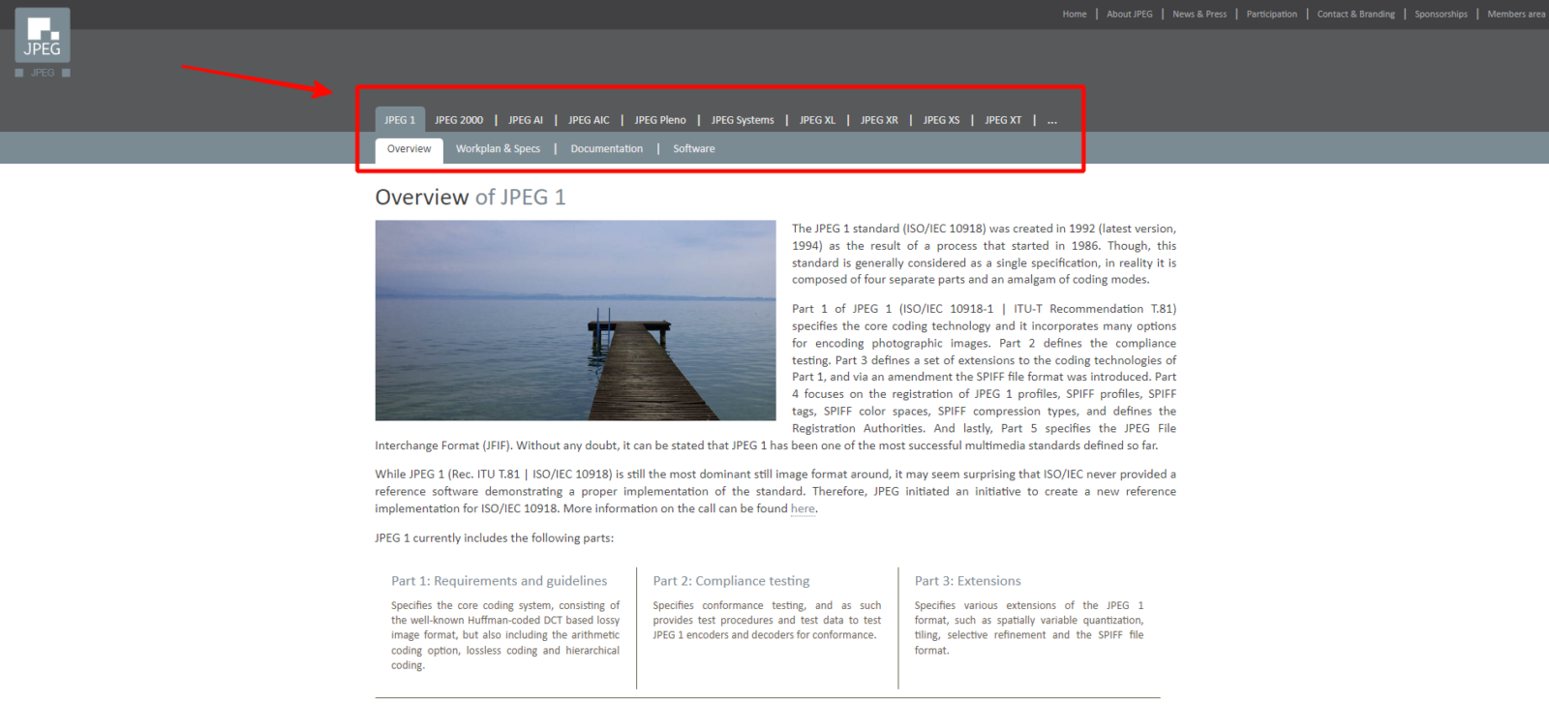Open the Members area link
Screen dimensions: 1549x704
click(x=1516, y=15)
